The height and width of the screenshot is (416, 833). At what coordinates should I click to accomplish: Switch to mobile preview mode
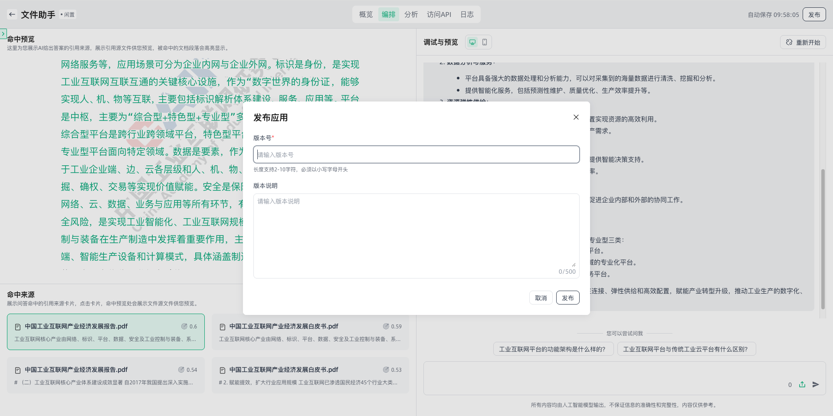coord(485,42)
